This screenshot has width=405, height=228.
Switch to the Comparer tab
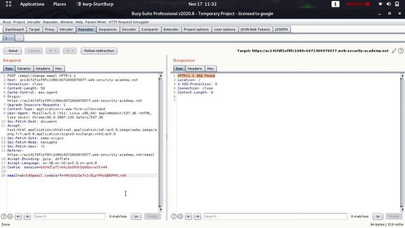[x=150, y=30]
